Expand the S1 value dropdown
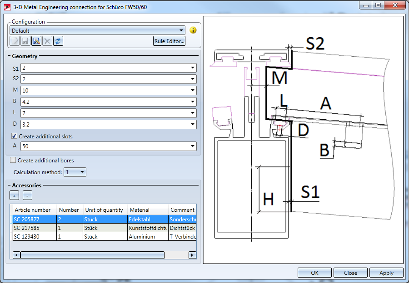The image size is (409, 283). tap(193, 68)
